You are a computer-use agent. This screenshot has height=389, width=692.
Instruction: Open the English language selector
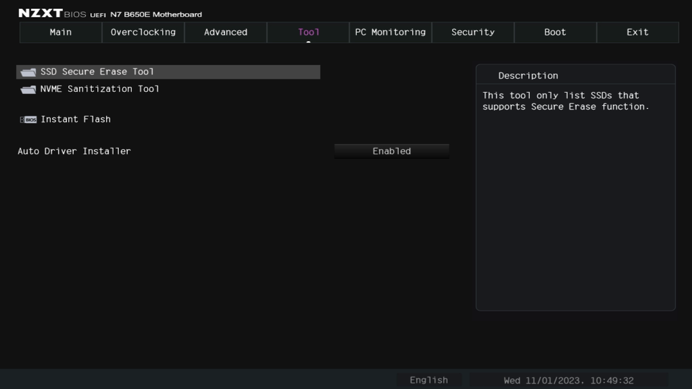(428, 380)
